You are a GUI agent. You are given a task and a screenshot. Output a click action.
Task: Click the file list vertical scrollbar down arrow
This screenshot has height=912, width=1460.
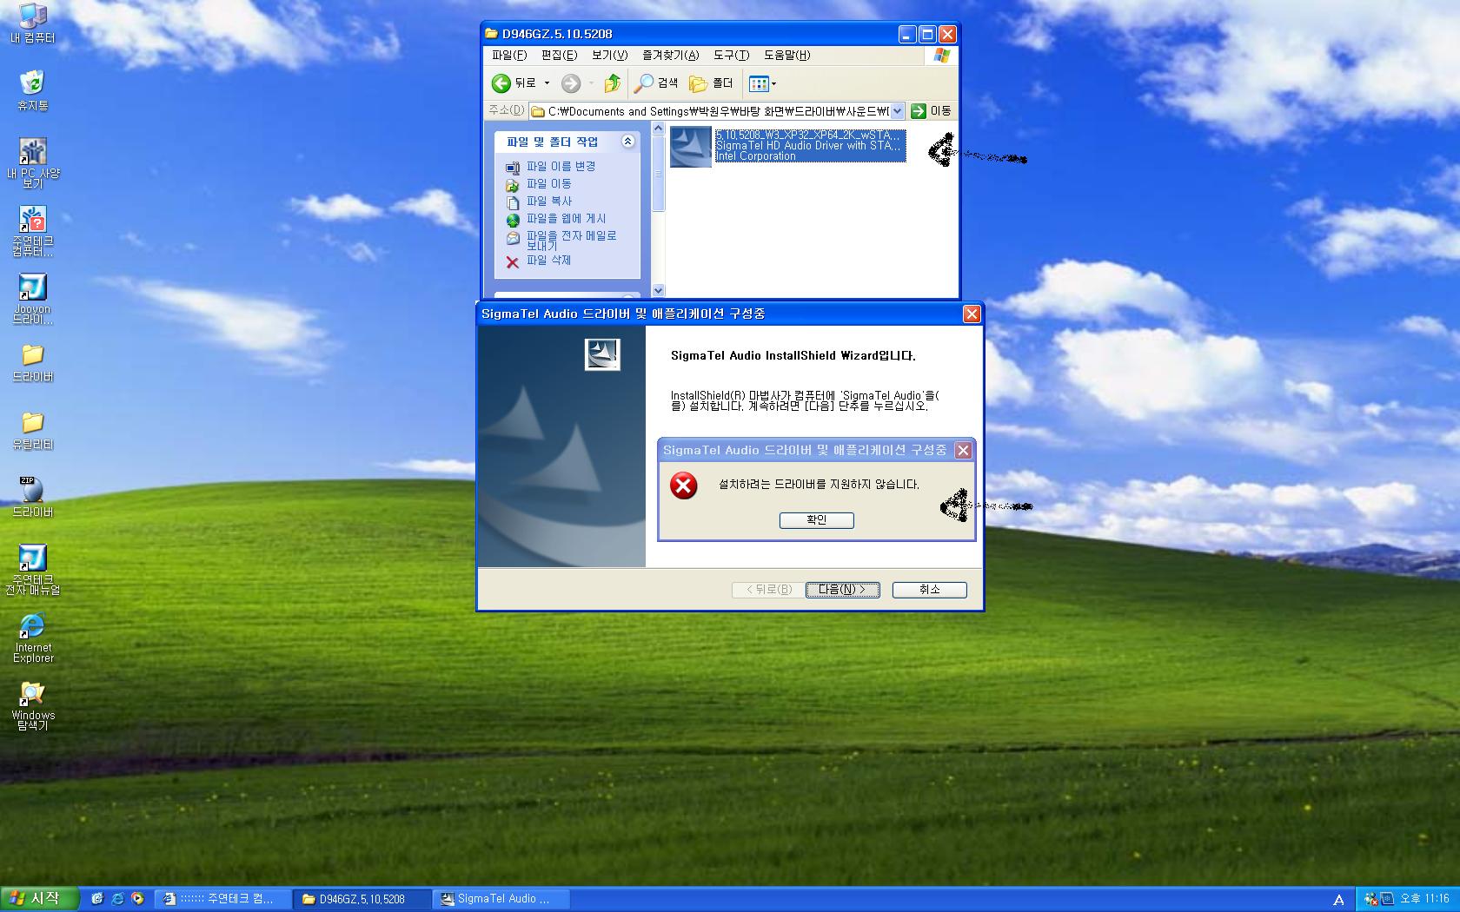click(x=658, y=290)
